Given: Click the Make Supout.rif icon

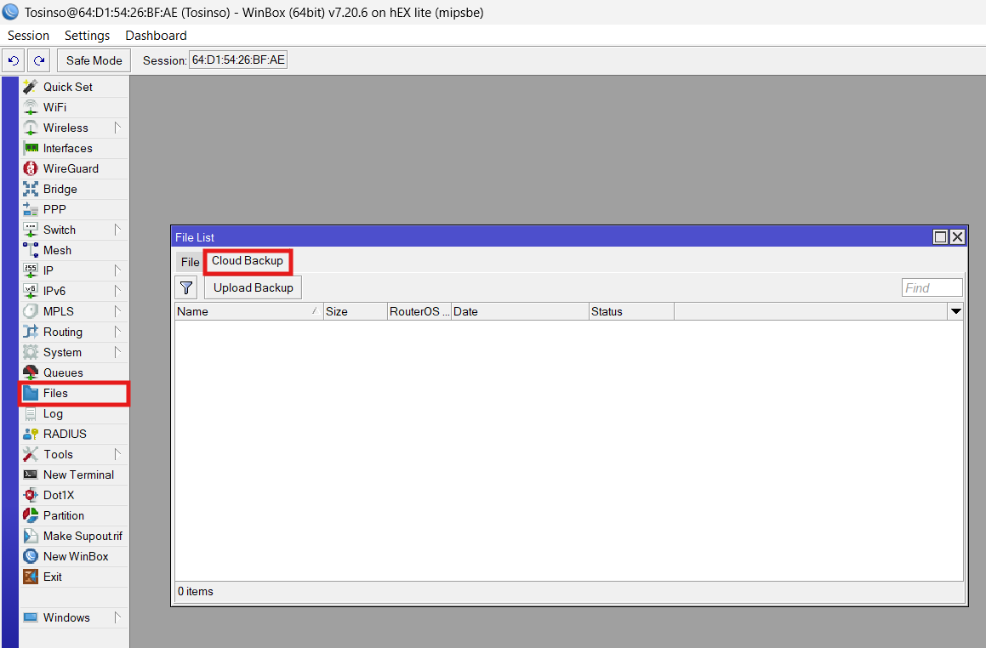Looking at the screenshot, I should pyautogui.click(x=30, y=536).
